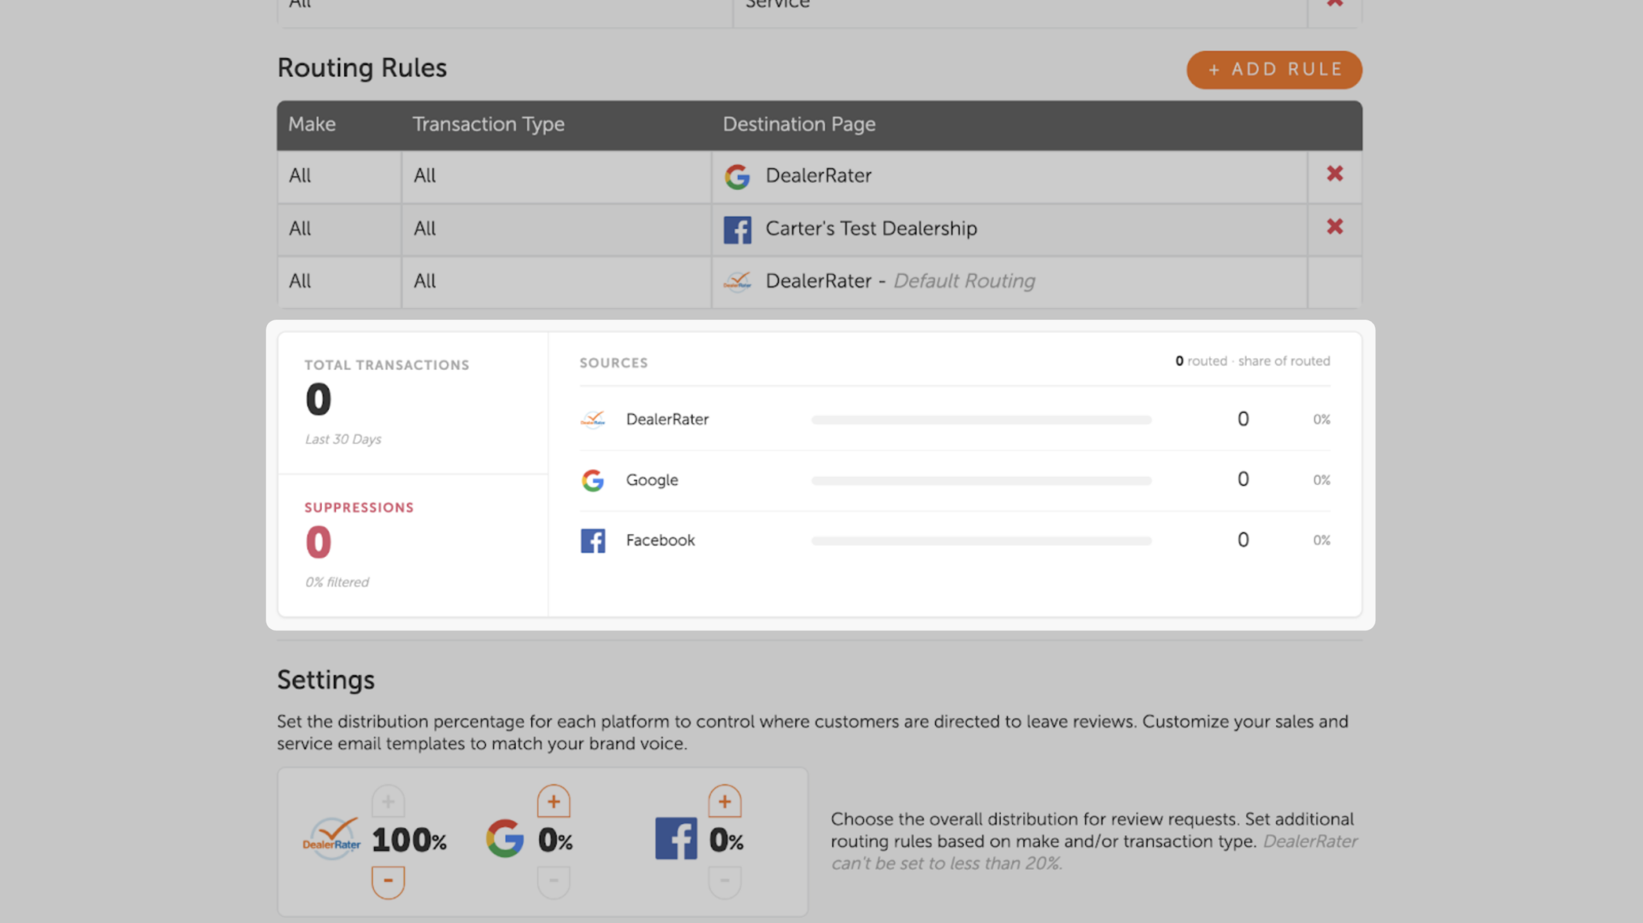Click the Transaction Type column header
The height and width of the screenshot is (923, 1643).
coord(488,124)
